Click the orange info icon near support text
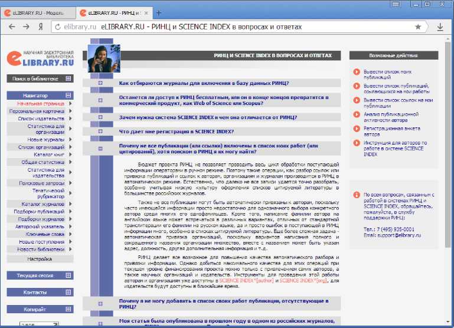This screenshot has height=328, width=454. 357,195
